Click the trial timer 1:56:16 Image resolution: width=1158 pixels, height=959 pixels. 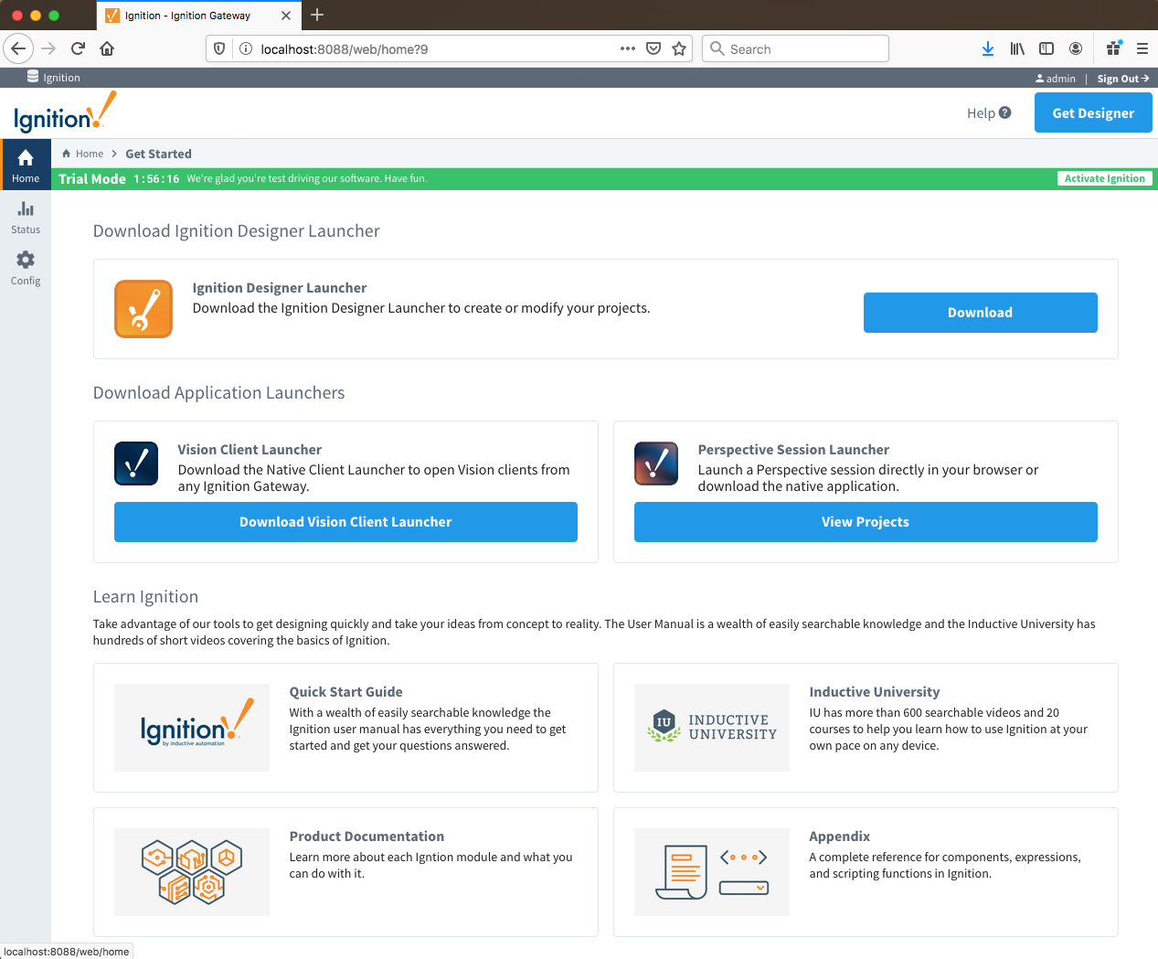coord(156,179)
